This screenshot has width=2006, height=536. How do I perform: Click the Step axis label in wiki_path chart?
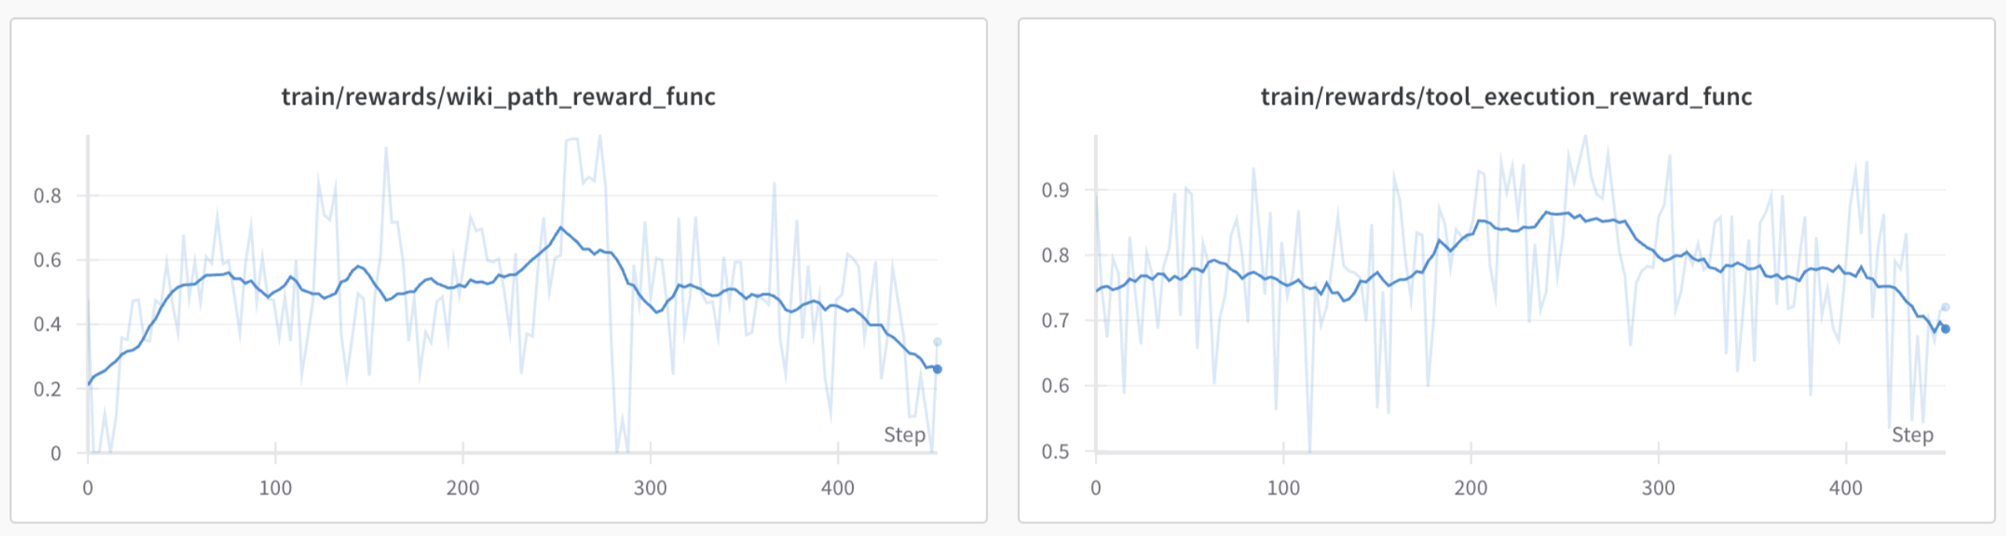904,435
